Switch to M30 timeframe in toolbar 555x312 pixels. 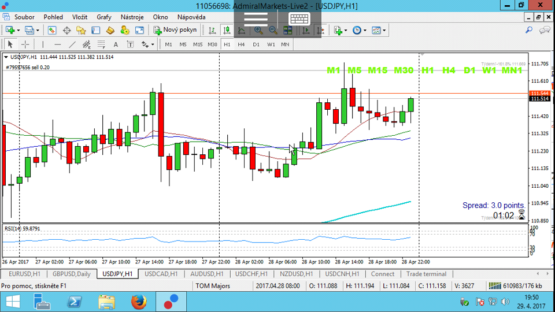coord(212,44)
